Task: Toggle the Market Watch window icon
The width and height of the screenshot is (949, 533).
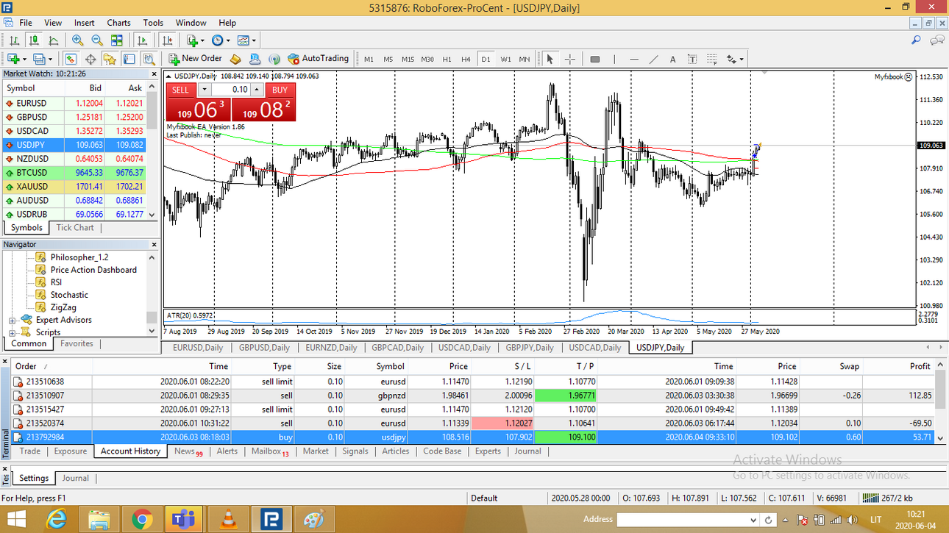Action: tap(71, 59)
